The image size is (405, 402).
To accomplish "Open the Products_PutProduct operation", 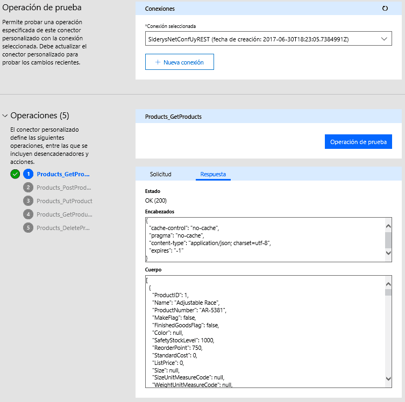I will point(65,201).
